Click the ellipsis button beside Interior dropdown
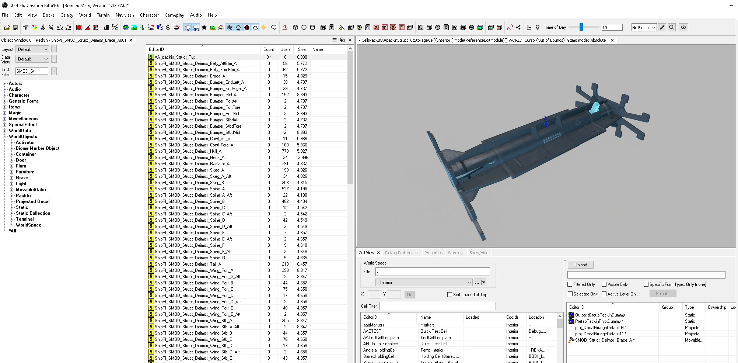This screenshot has height=363, width=738. (x=477, y=283)
